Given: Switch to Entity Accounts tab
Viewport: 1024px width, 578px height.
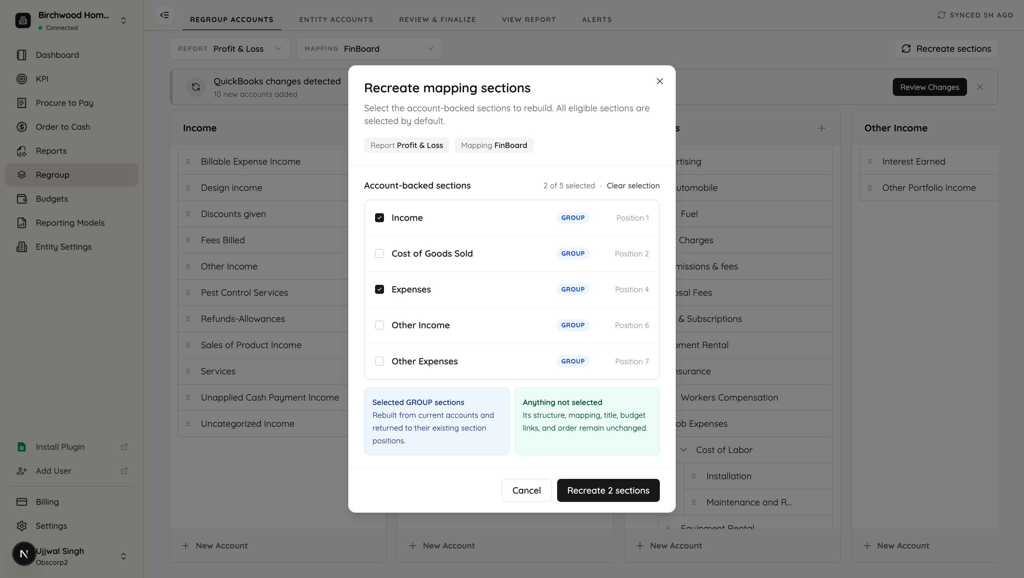Looking at the screenshot, I should pos(336,20).
